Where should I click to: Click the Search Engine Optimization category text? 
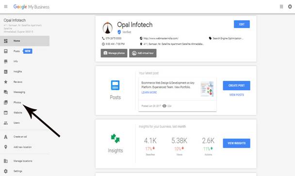228,38
